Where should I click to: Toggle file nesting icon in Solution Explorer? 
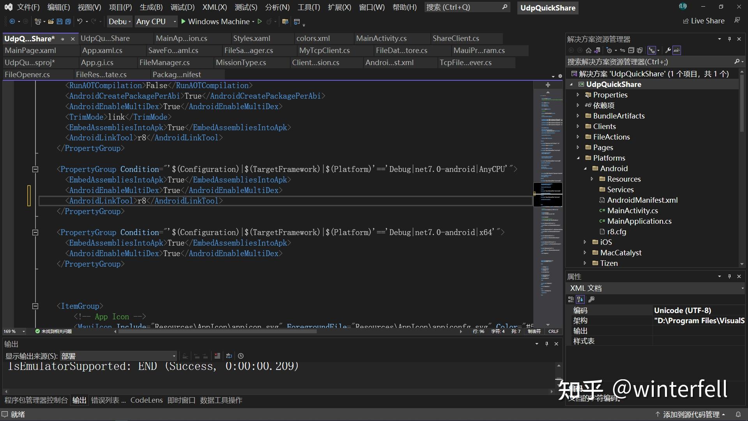click(651, 50)
